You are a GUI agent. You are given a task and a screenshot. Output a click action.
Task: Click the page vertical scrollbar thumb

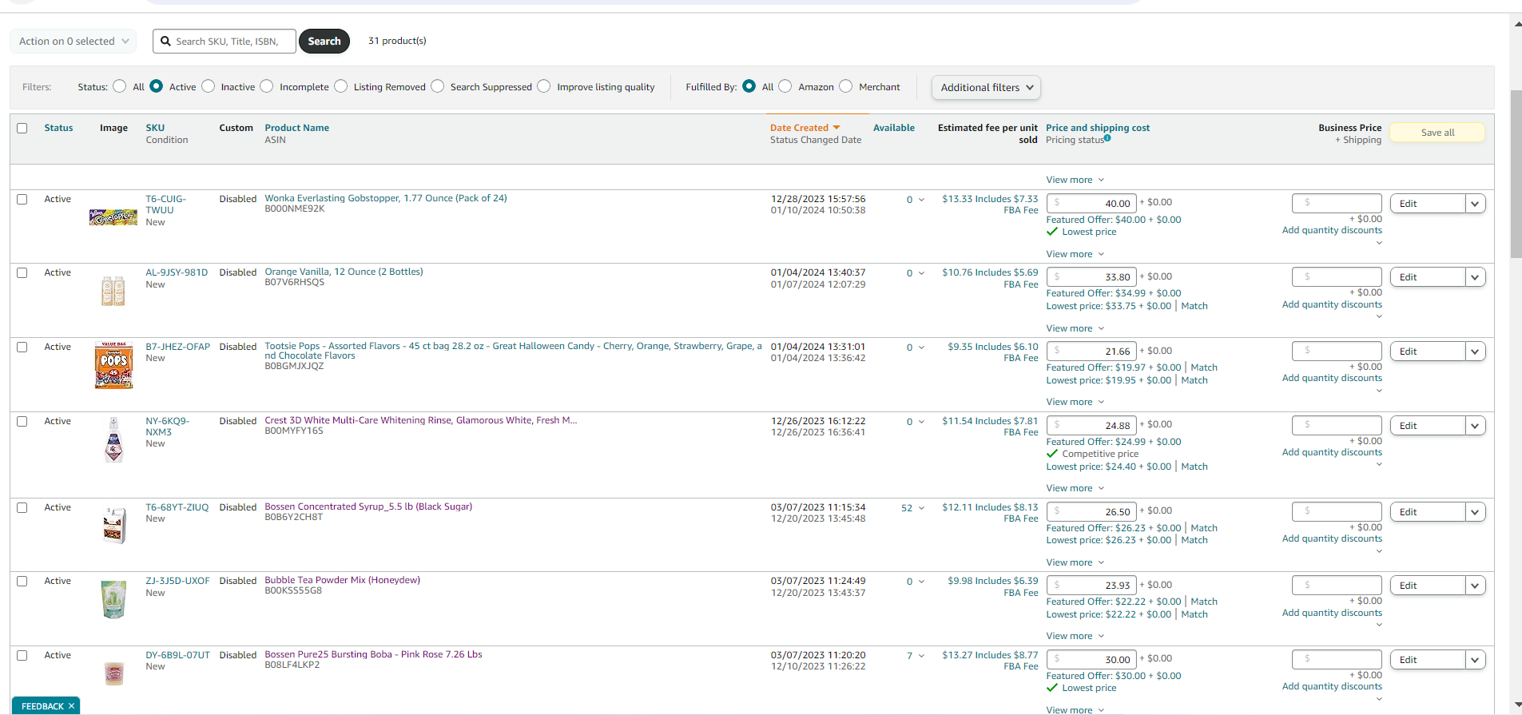click(x=1516, y=174)
